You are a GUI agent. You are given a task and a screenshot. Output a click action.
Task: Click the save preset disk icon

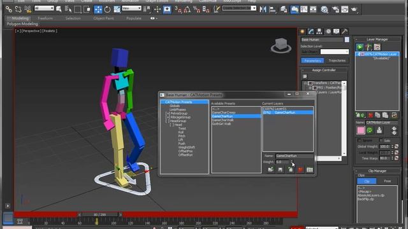(280, 170)
